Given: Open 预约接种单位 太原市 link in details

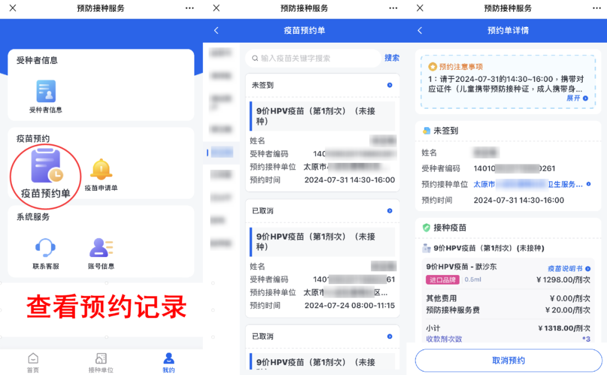Looking at the screenshot, I should (532, 184).
